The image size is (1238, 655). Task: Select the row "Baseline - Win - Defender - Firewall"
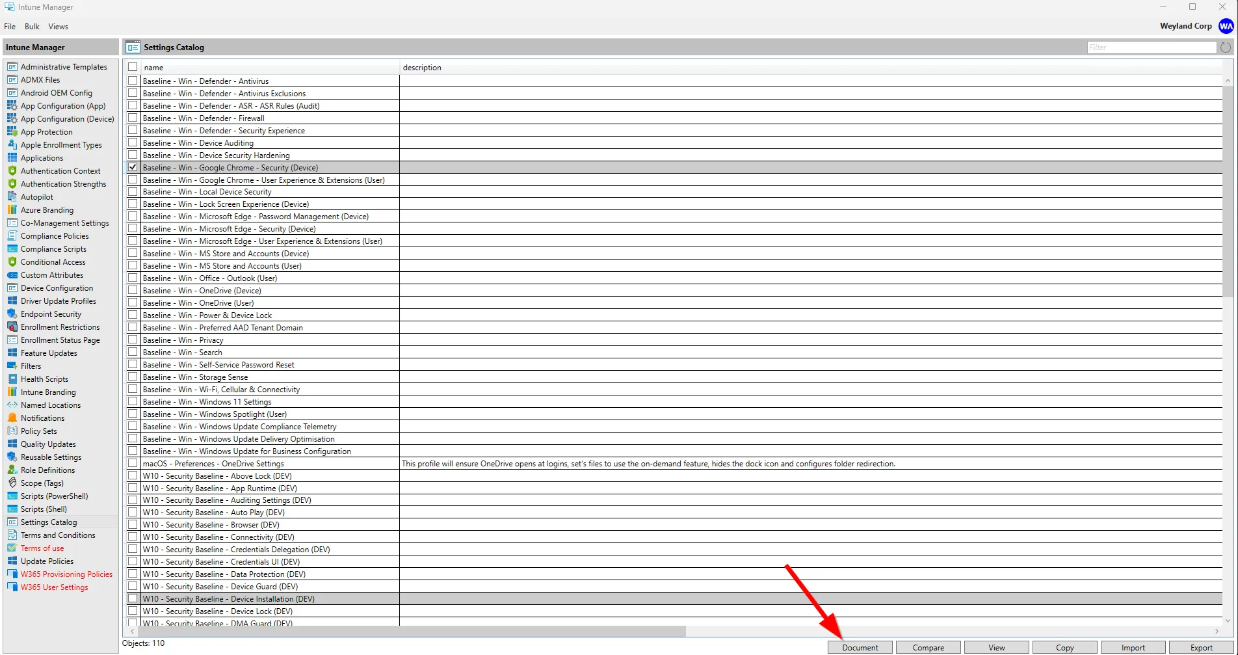point(673,118)
